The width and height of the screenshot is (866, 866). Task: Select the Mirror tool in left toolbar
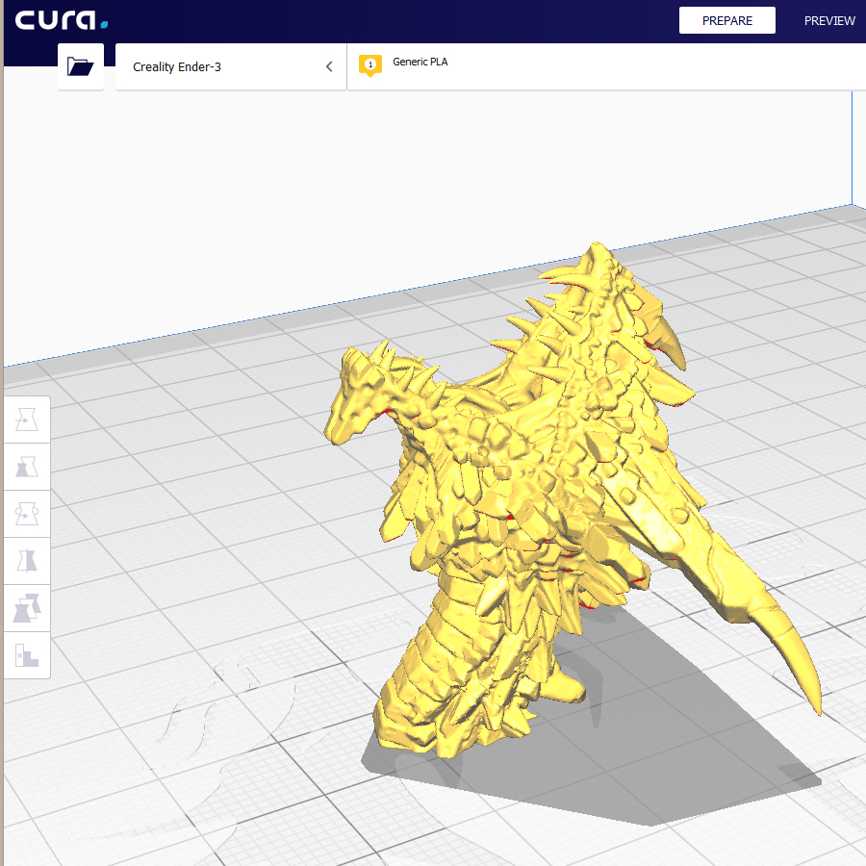(27, 561)
